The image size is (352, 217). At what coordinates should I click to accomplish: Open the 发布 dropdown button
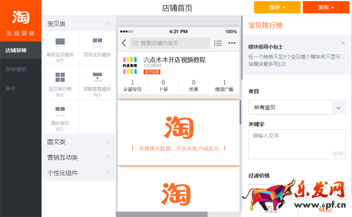tap(326, 7)
